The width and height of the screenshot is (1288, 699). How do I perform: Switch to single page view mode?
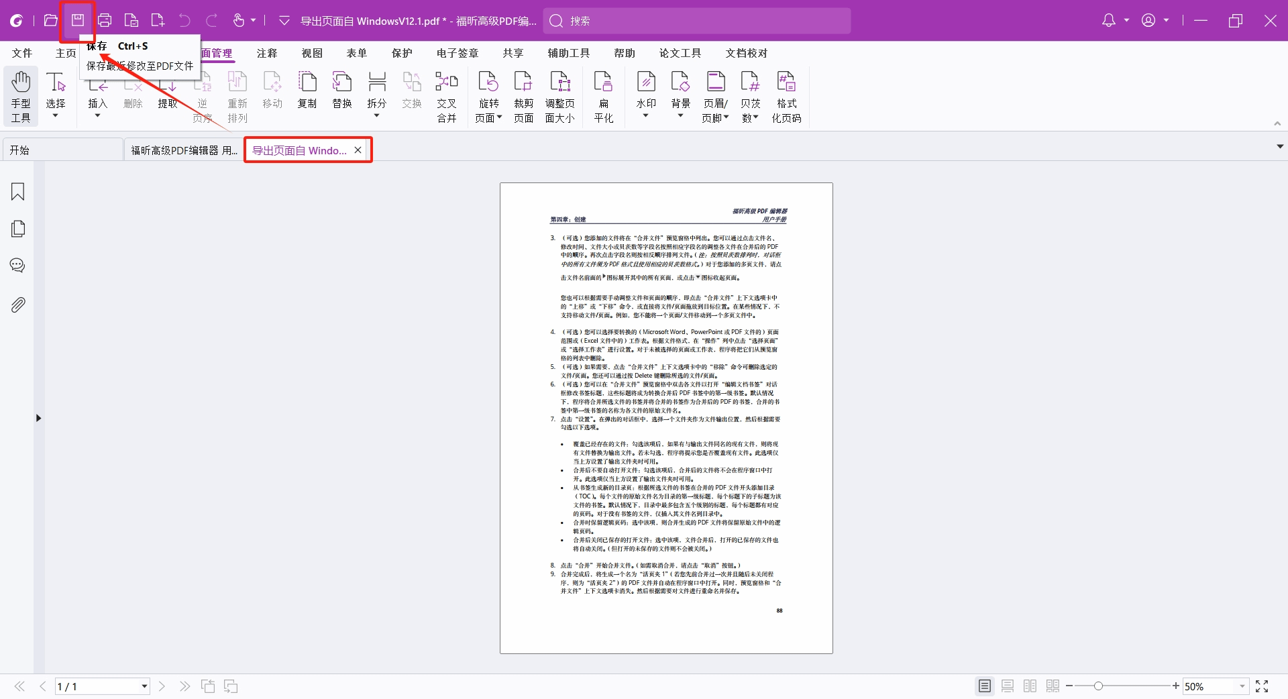[984, 686]
